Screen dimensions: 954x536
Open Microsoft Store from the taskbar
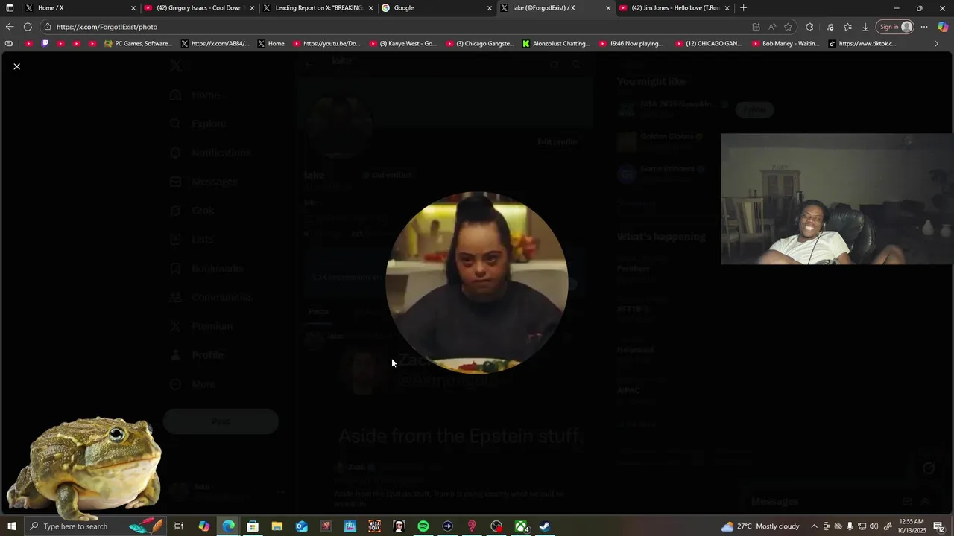pos(253,526)
